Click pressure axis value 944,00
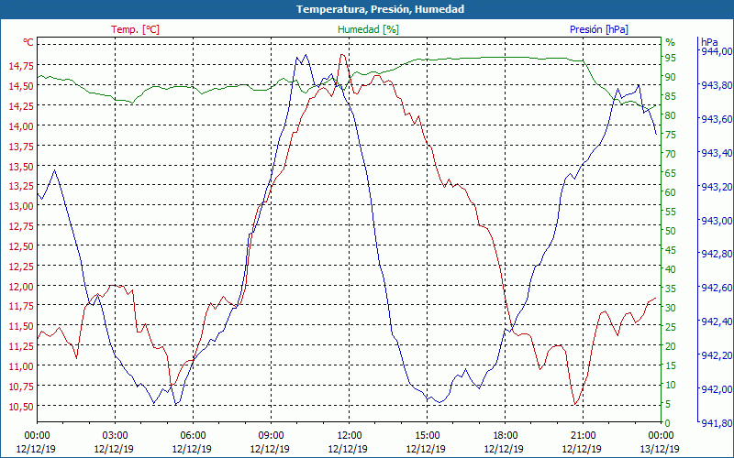 (717, 51)
